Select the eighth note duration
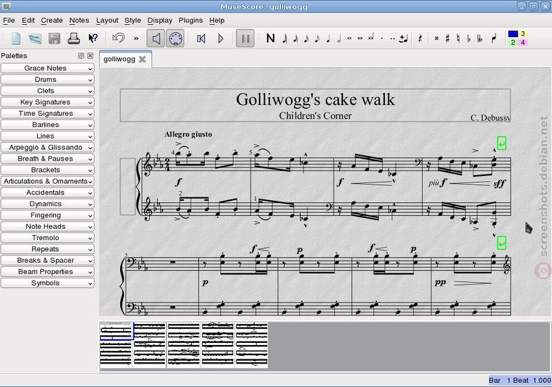The height and width of the screenshot is (387, 552). 317,39
